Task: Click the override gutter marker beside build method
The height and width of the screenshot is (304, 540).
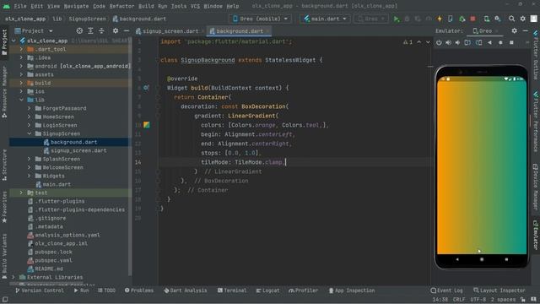Action: (x=146, y=88)
